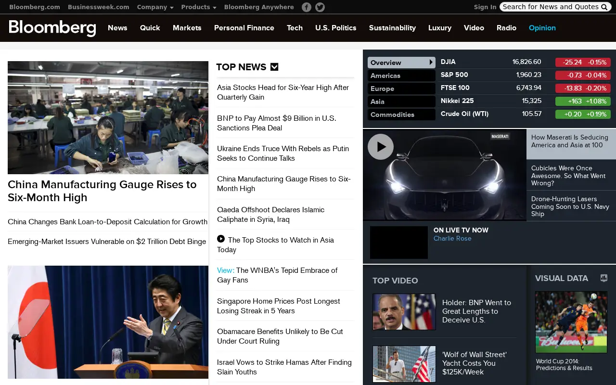Screen dimensions: 616x385
Task: Open Top Stocks to Watch in Asia Today
Action: pyautogui.click(x=275, y=245)
